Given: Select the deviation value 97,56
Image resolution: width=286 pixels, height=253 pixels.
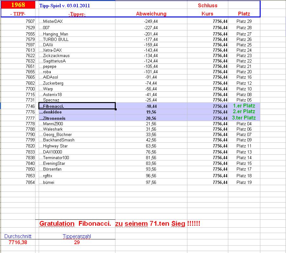Looking at the screenshot, I should click(151, 182).
